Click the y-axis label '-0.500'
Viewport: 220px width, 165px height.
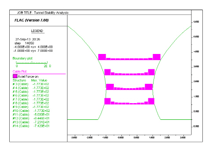tap(196, 126)
